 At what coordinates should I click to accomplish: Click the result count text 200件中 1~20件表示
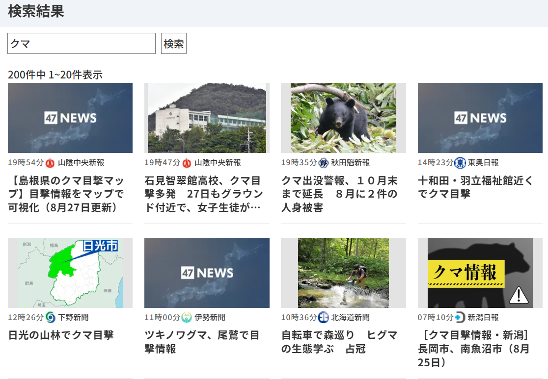point(55,75)
